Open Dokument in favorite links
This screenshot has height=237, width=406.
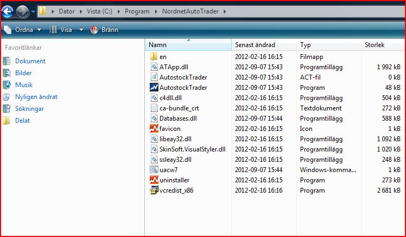(30, 61)
